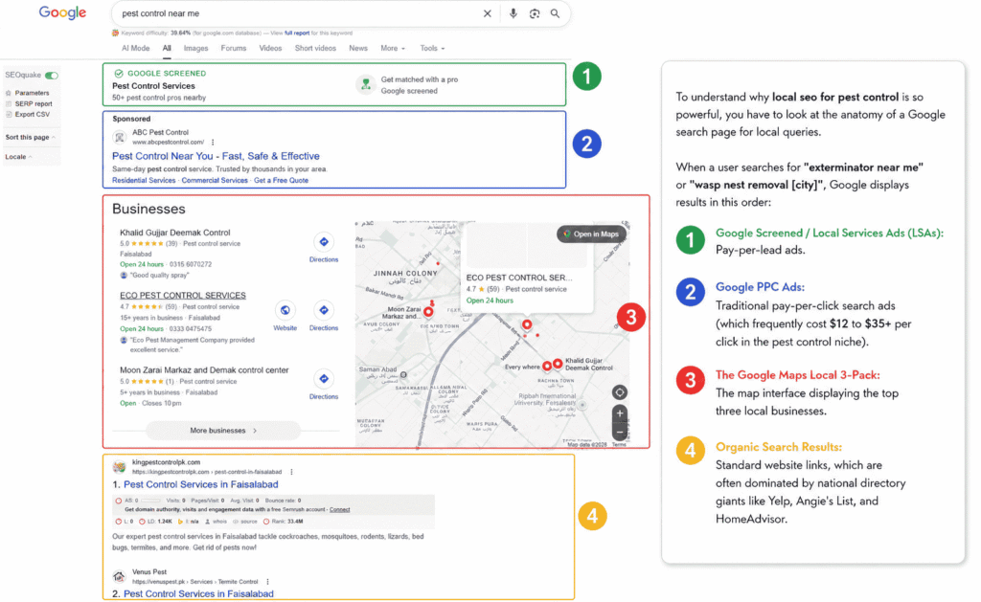Go to Google home via the logo
The image size is (981, 602).
point(62,13)
